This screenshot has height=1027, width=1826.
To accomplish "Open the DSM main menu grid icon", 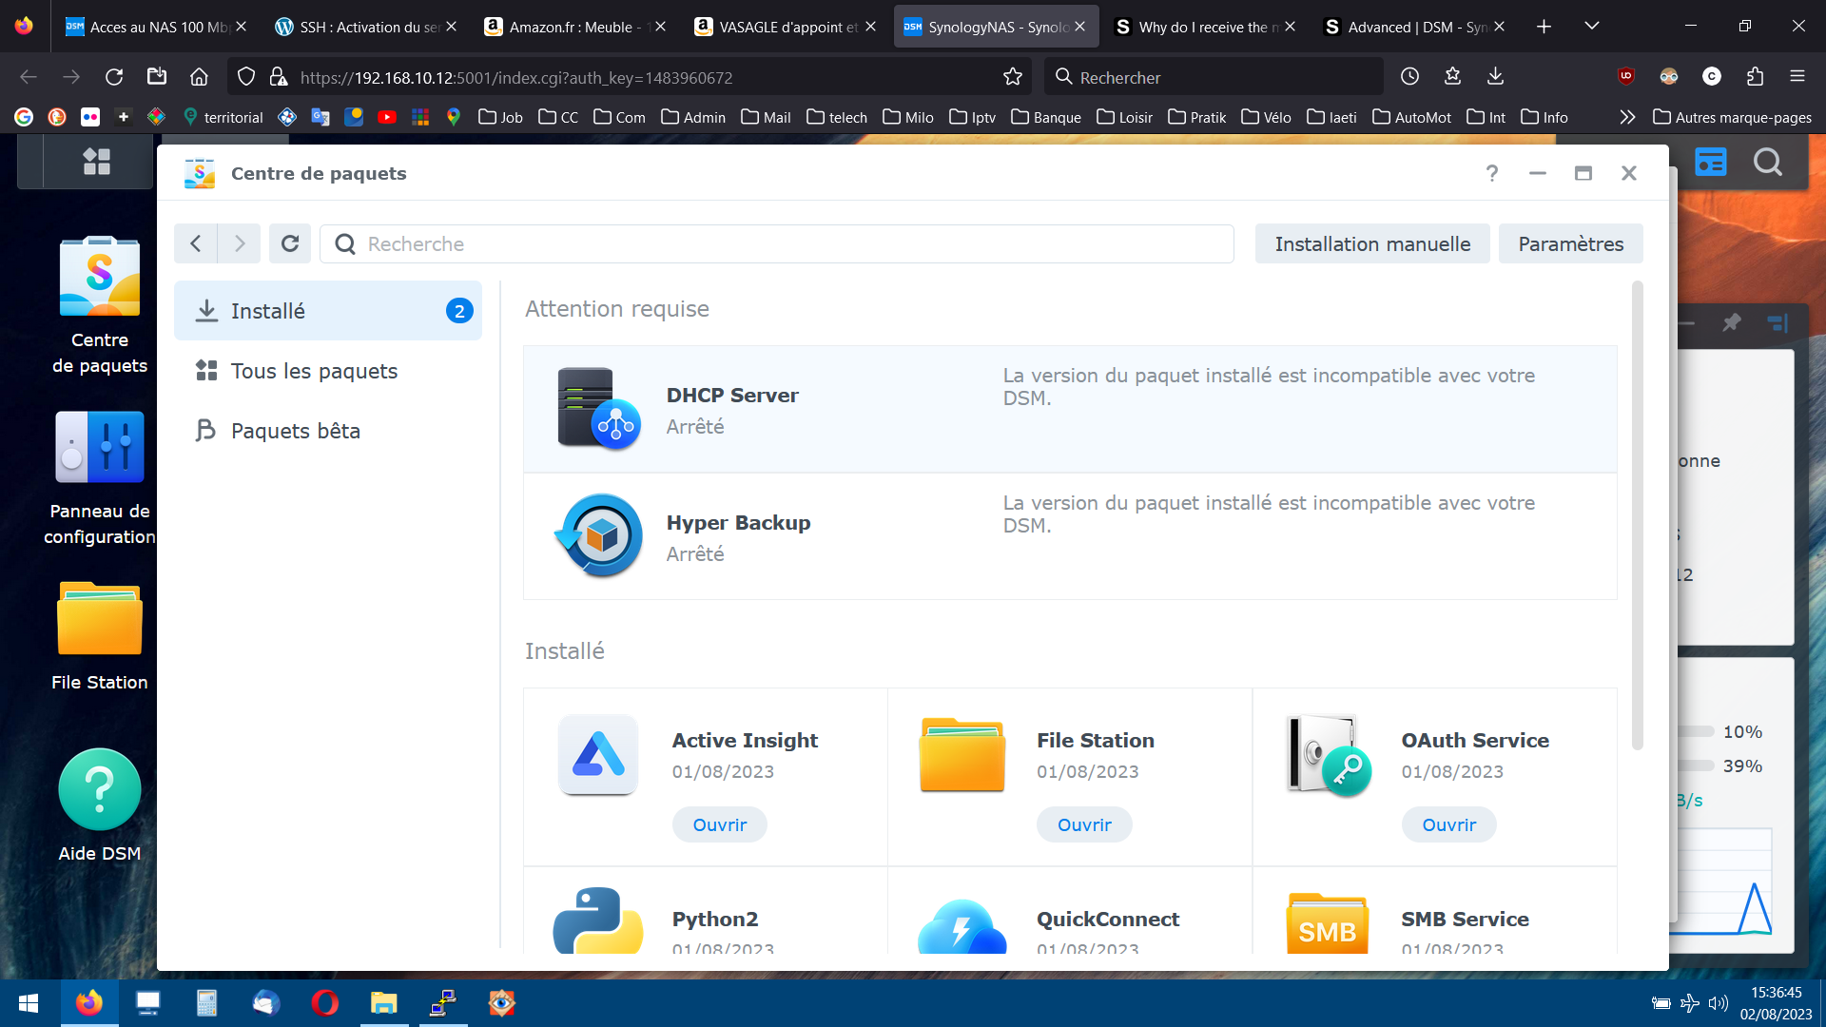I will pos(96,162).
